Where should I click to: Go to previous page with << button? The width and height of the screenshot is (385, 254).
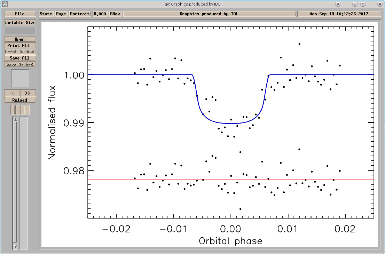[x=12, y=93]
